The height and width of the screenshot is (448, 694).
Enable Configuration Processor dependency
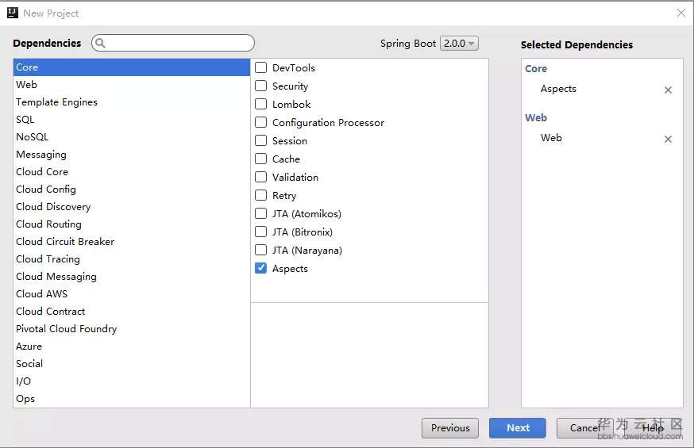[x=260, y=122]
